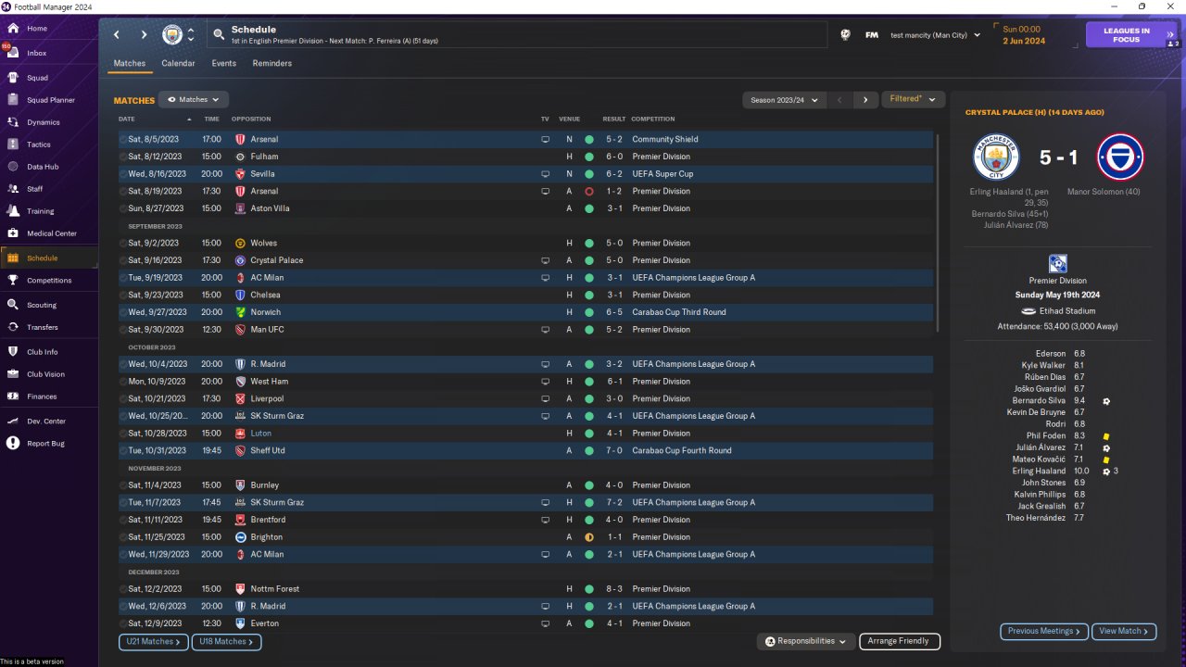This screenshot has width=1186, height=667.
Task: Open the Filtered dropdown
Action: [x=913, y=99]
